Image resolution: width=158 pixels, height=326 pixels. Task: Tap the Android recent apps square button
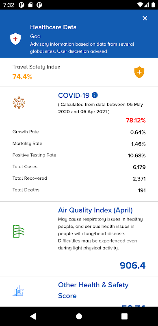124,316
